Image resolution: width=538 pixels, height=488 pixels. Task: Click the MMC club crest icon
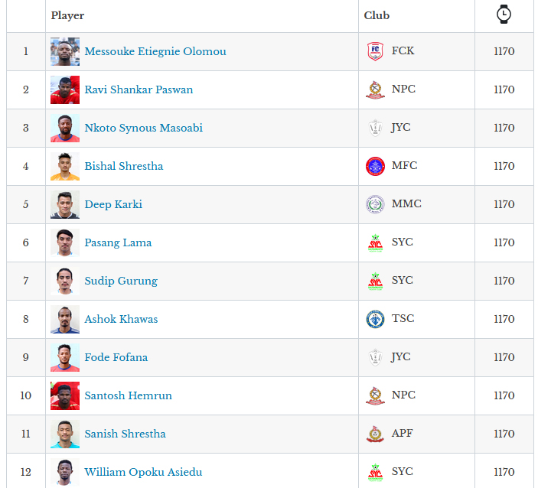pyautogui.click(x=375, y=204)
